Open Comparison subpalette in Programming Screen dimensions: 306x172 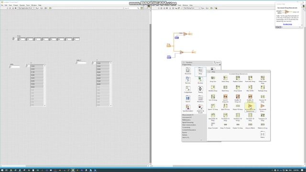click(188, 89)
